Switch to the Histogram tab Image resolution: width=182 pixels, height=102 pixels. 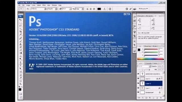[x=149, y=16]
